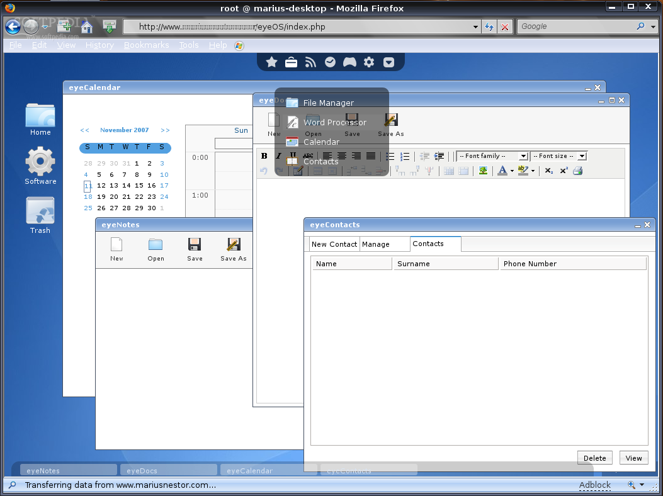Click the print icon in eyeDocs
Image resolution: width=663 pixels, height=496 pixels.
click(x=578, y=171)
